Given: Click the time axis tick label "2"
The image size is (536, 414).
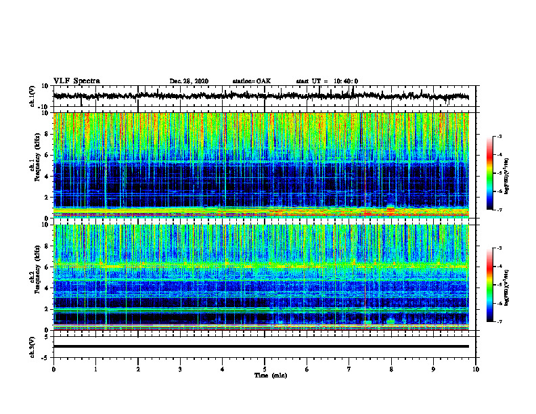Looking at the screenshot, I should [x=138, y=369].
